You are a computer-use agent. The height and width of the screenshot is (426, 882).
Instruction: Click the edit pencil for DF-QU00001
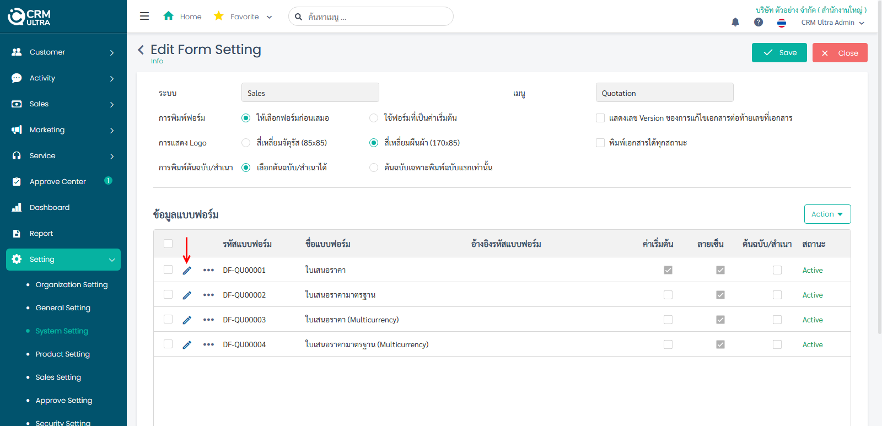click(x=187, y=270)
